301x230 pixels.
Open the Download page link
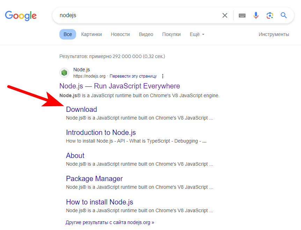[81, 109]
